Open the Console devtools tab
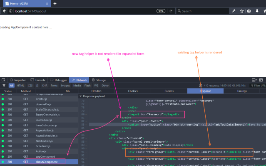Screen dimensions: 266x166 [38, 80]
